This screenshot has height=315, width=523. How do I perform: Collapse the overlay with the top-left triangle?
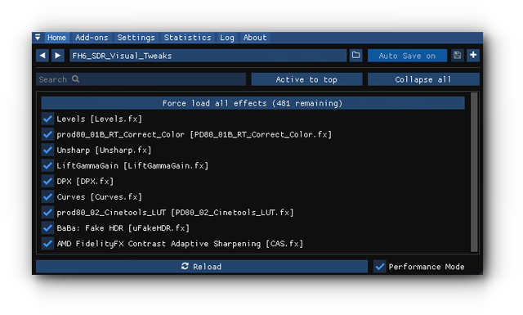[x=38, y=37]
